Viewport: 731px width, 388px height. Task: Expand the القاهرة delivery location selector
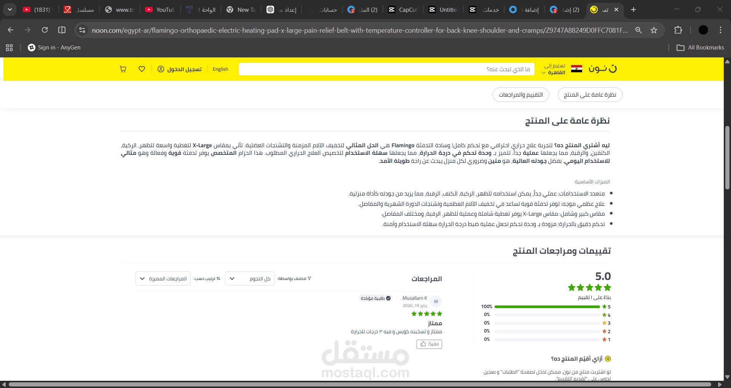pos(554,72)
